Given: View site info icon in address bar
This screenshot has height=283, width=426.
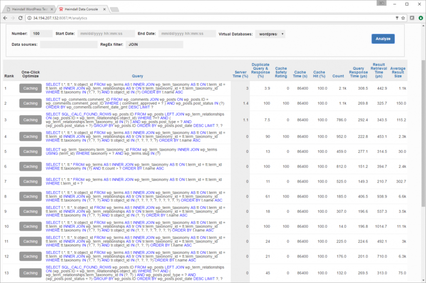Looking at the screenshot, I should [30, 18].
